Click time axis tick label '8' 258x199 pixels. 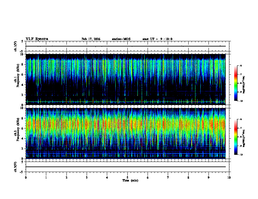188,178
